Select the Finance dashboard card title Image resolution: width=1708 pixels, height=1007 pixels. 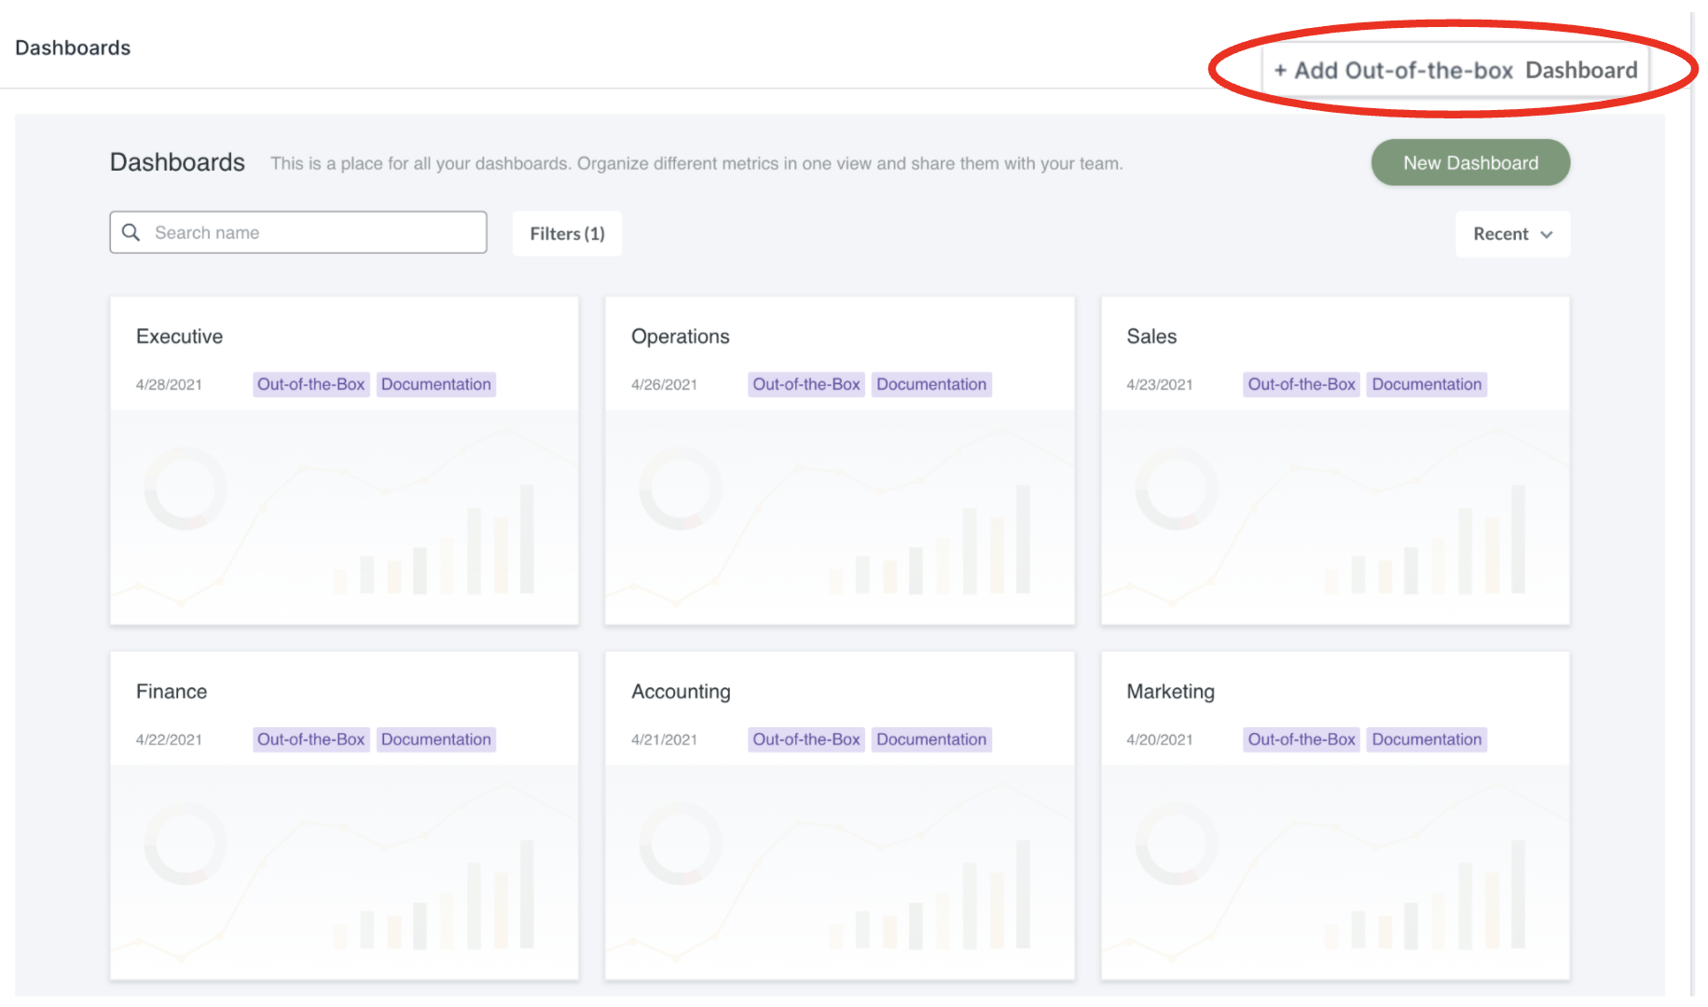pyautogui.click(x=172, y=692)
